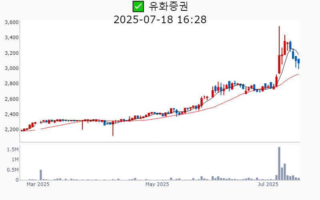Click the 0.5M volume axis label
This screenshot has width=320, height=200.
(13, 170)
